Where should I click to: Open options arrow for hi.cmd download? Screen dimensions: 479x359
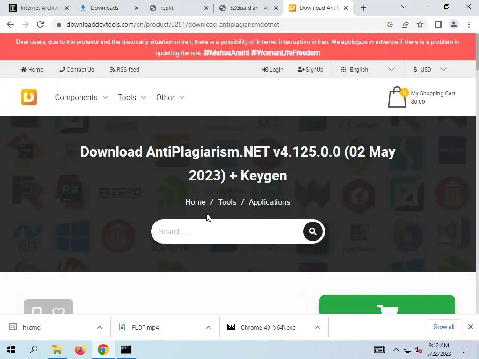(x=100, y=327)
